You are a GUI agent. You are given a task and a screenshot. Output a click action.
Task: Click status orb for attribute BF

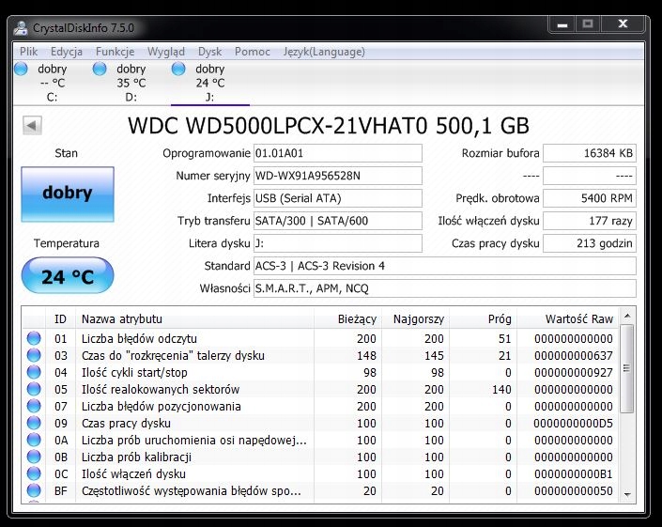coord(34,490)
